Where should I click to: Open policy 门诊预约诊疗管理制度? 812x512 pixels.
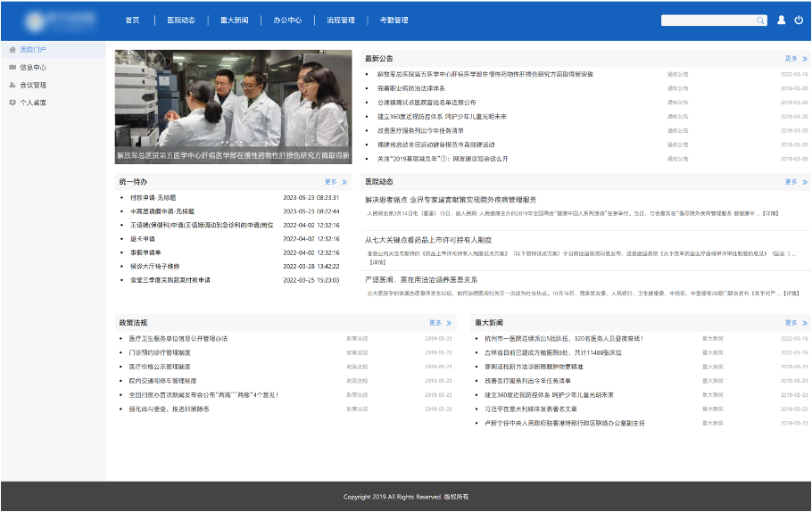click(x=160, y=352)
